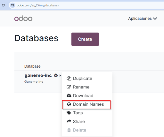Click the Download cloud icon
Screen dimensions: 164x137
coord(69,95)
